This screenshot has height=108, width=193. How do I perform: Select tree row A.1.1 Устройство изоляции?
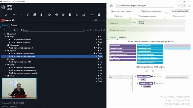[x=52, y=40]
